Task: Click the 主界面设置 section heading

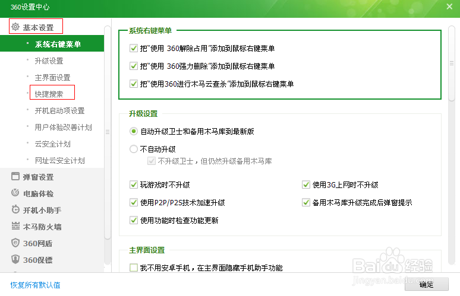Action: pyautogui.click(x=147, y=250)
